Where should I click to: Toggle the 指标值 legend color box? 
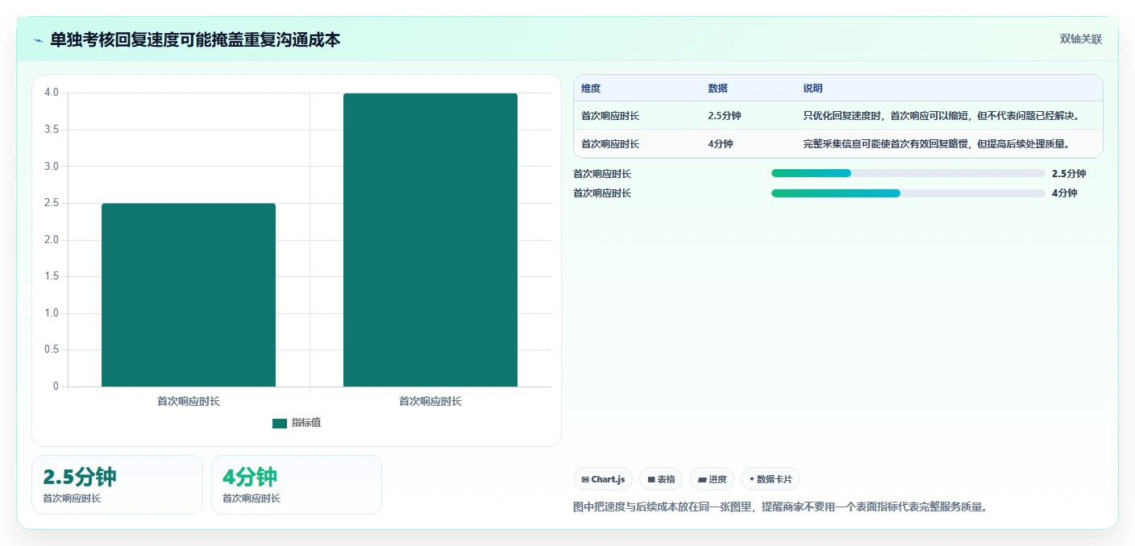click(280, 423)
